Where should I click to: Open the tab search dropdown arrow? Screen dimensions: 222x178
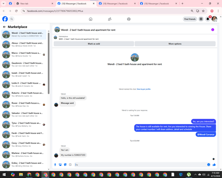[4, 4]
